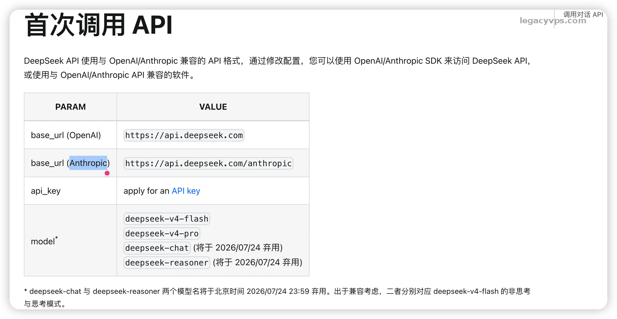617x319 pixels.
Task: Click the PARAM column header
Action: coord(70,107)
